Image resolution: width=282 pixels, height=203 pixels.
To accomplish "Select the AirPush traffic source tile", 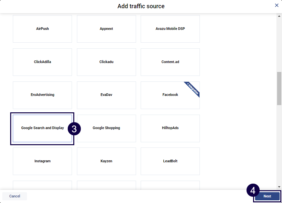I will pyautogui.click(x=42, y=29).
